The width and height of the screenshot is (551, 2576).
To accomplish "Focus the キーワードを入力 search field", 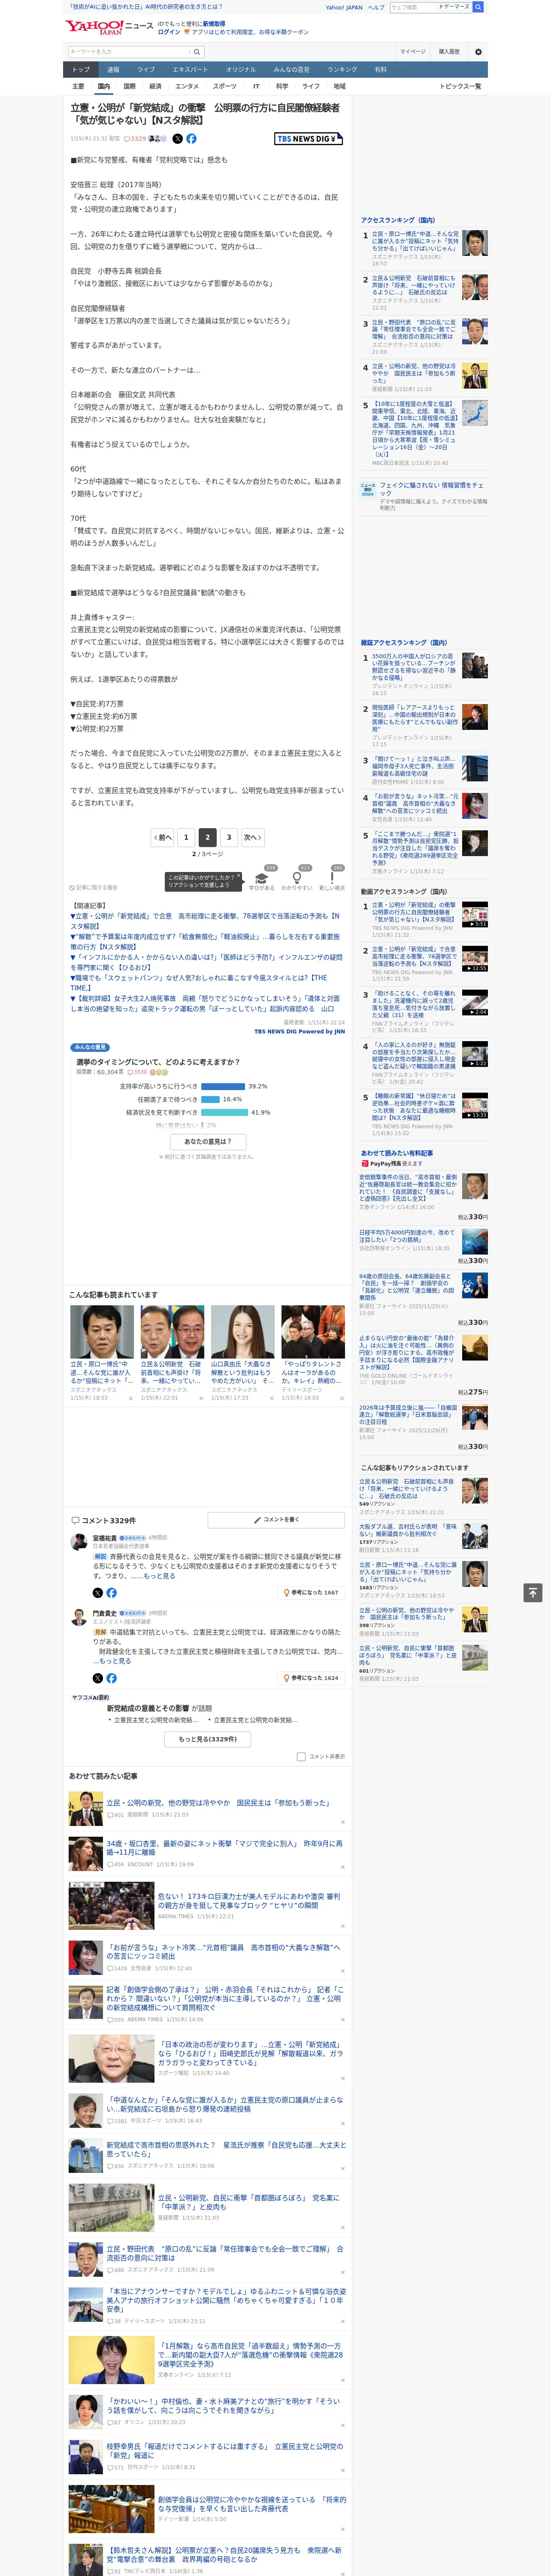I will pos(129,52).
